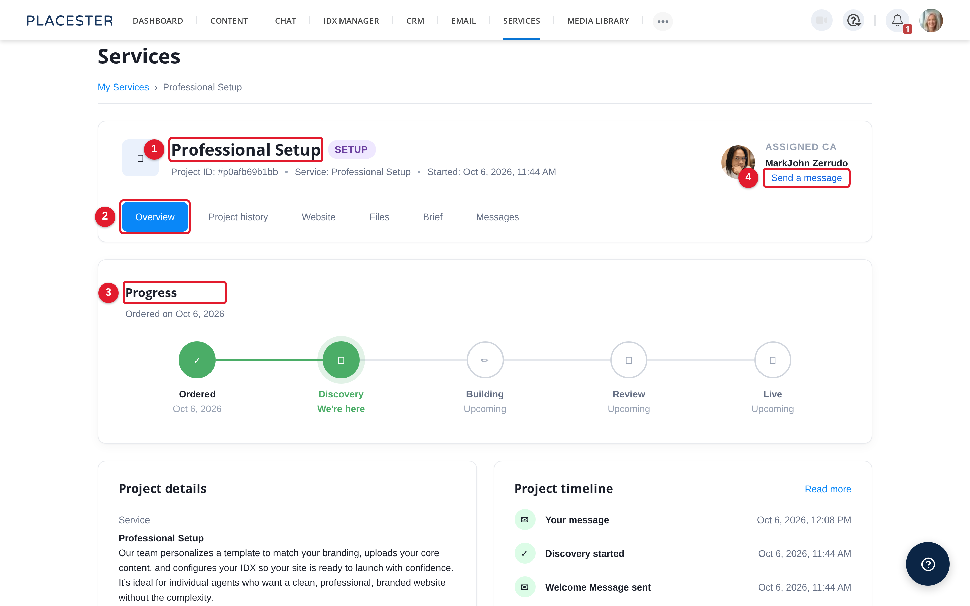Click the Live step circle
Viewport: 970px width, 606px height.
click(x=773, y=360)
